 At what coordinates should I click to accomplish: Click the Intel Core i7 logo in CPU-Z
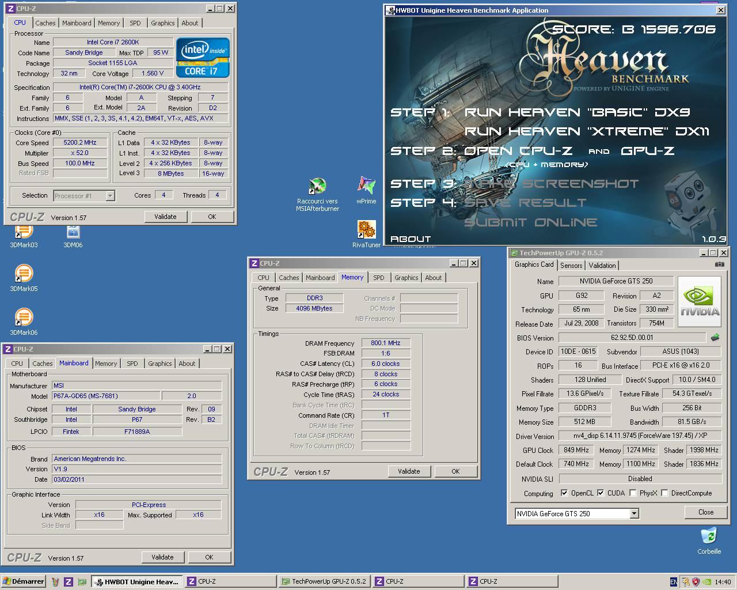coord(203,58)
